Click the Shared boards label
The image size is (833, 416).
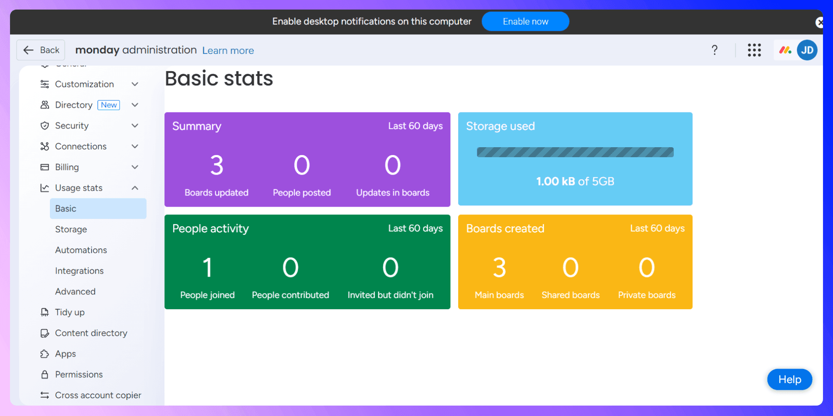(571, 295)
